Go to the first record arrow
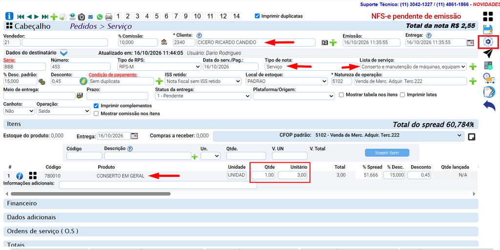The width and height of the screenshot is (500, 250). (x=21, y=17)
